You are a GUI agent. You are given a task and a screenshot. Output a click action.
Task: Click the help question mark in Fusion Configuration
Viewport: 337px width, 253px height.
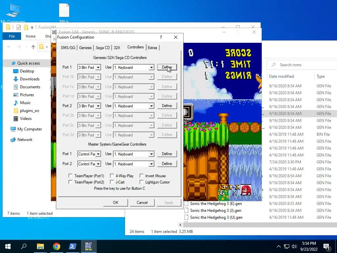pos(161,37)
